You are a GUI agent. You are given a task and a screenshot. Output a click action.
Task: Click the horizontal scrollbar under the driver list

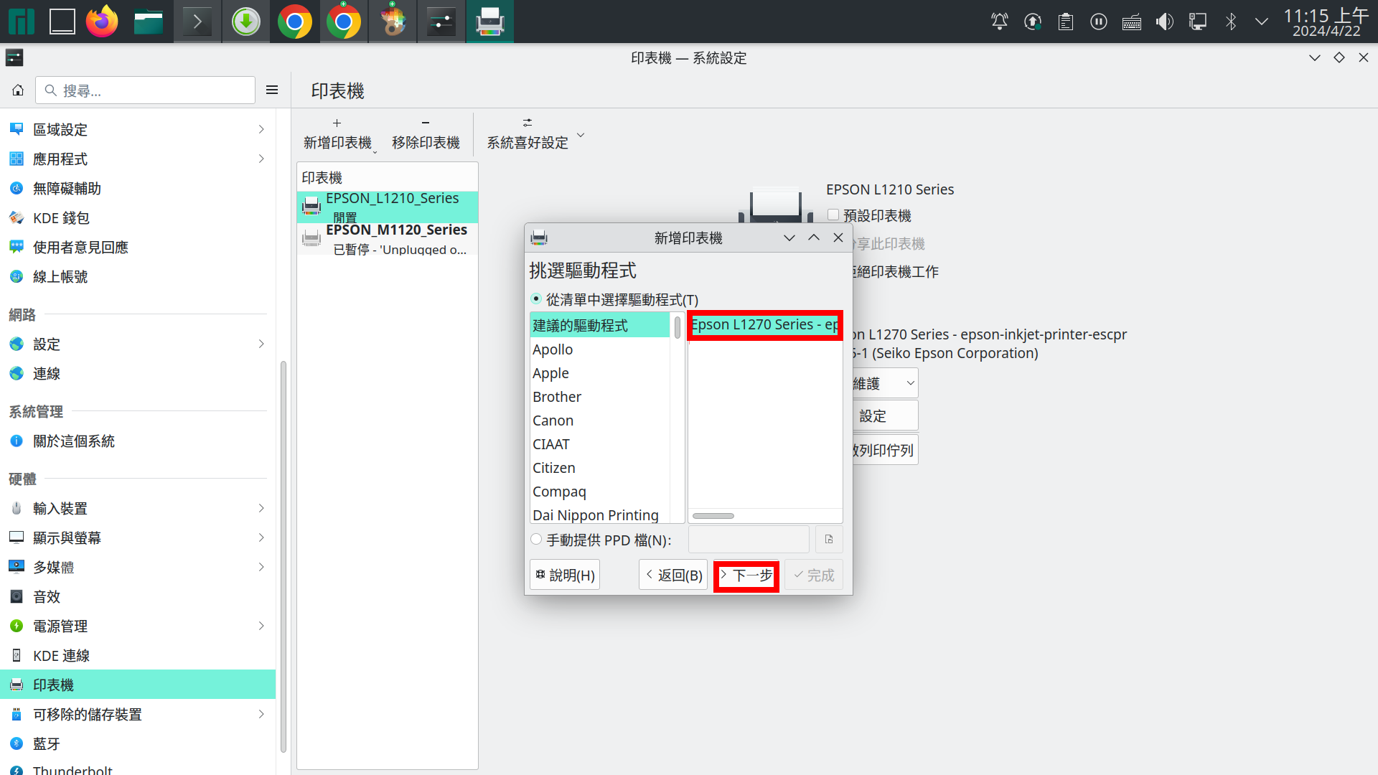point(713,516)
